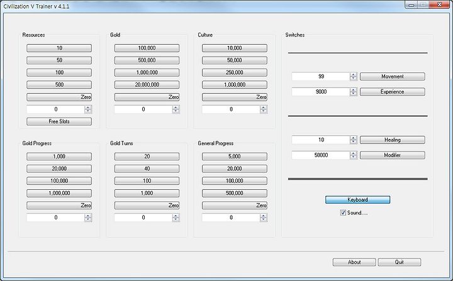Zero out the Resources value
Image resolution: width=453 pixels, height=281 pixels.
(x=59, y=97)
